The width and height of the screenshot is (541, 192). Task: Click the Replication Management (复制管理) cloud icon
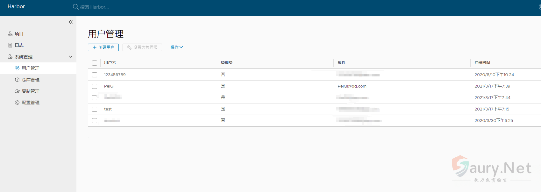click(x=17, y=91)
